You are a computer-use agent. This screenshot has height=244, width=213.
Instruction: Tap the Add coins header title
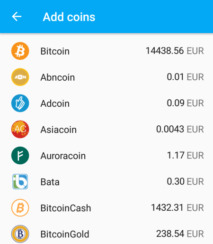pos(69,17)
